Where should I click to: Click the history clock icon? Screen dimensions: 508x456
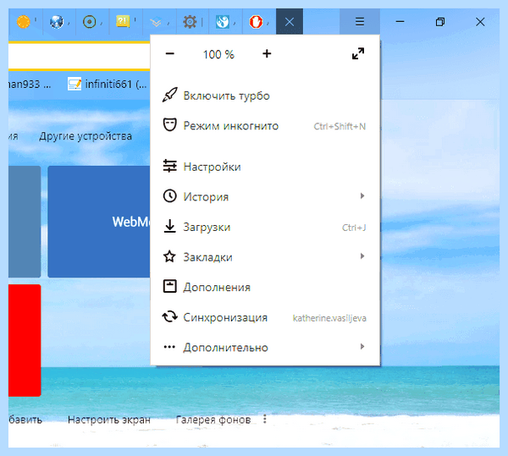click(x=170, y=195)
